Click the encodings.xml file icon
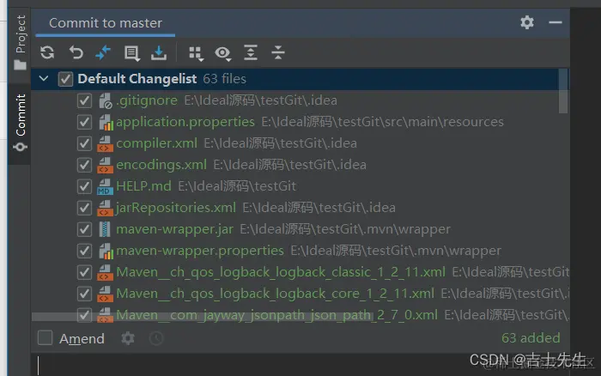The image size is (601, 376). coord(105,165)
